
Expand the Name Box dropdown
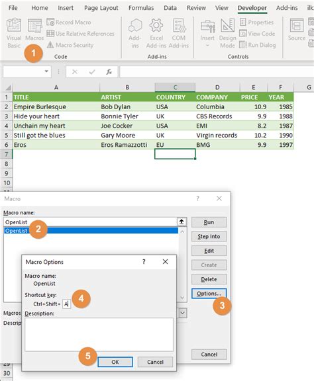pyautogui.click(x=46, y=71)
